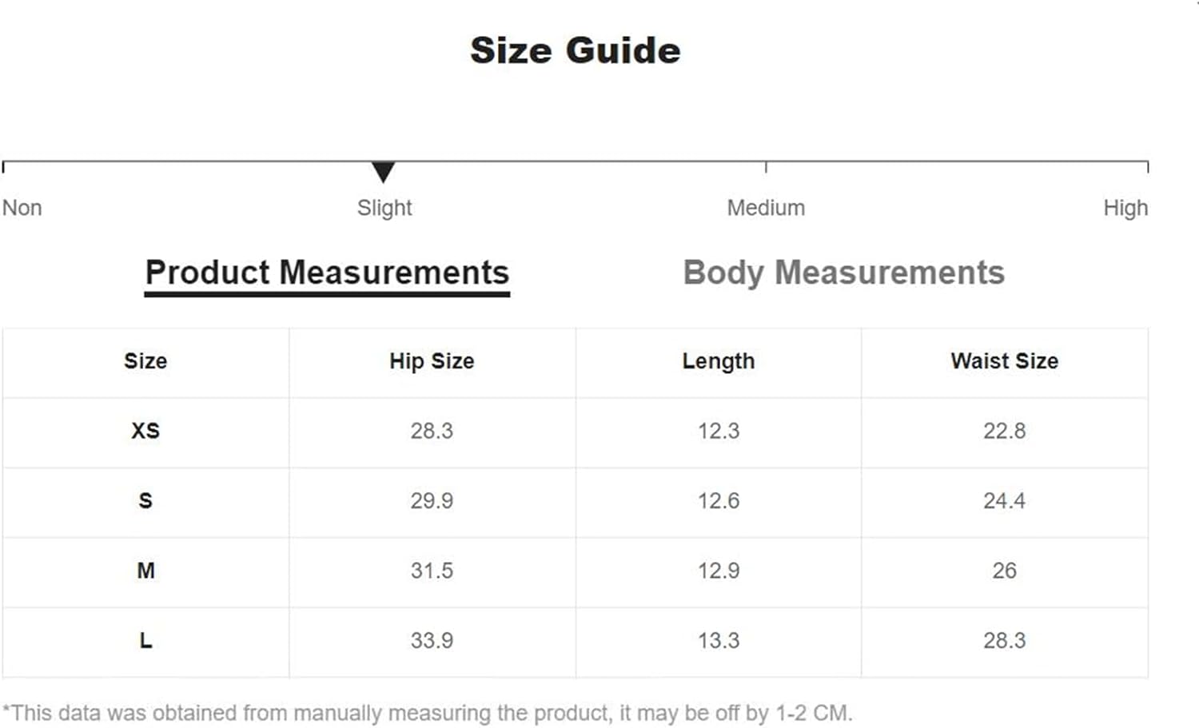Switch to the Product Measurements tab
This screenshot has width=1199, height=728.
pos(327,273)
